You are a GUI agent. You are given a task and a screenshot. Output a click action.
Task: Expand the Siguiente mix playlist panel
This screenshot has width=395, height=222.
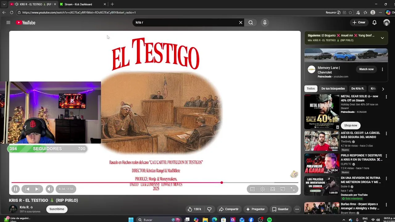[382, 38]
